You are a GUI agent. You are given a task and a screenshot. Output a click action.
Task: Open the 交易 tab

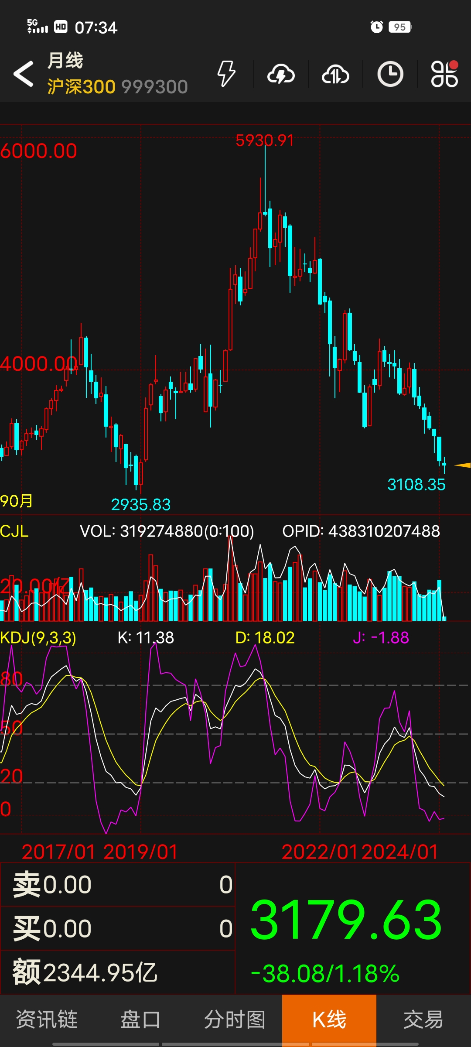tap(423, 1020)
